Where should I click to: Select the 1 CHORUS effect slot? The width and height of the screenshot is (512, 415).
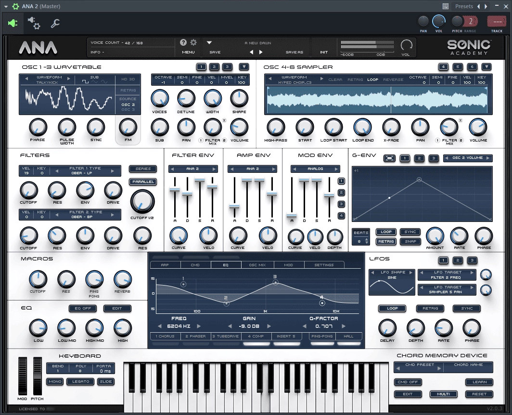165,336
